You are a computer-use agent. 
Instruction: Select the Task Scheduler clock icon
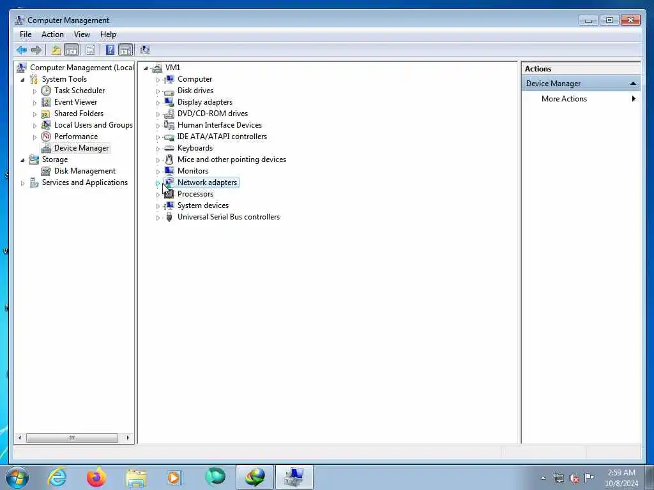(x=46, y=91)
